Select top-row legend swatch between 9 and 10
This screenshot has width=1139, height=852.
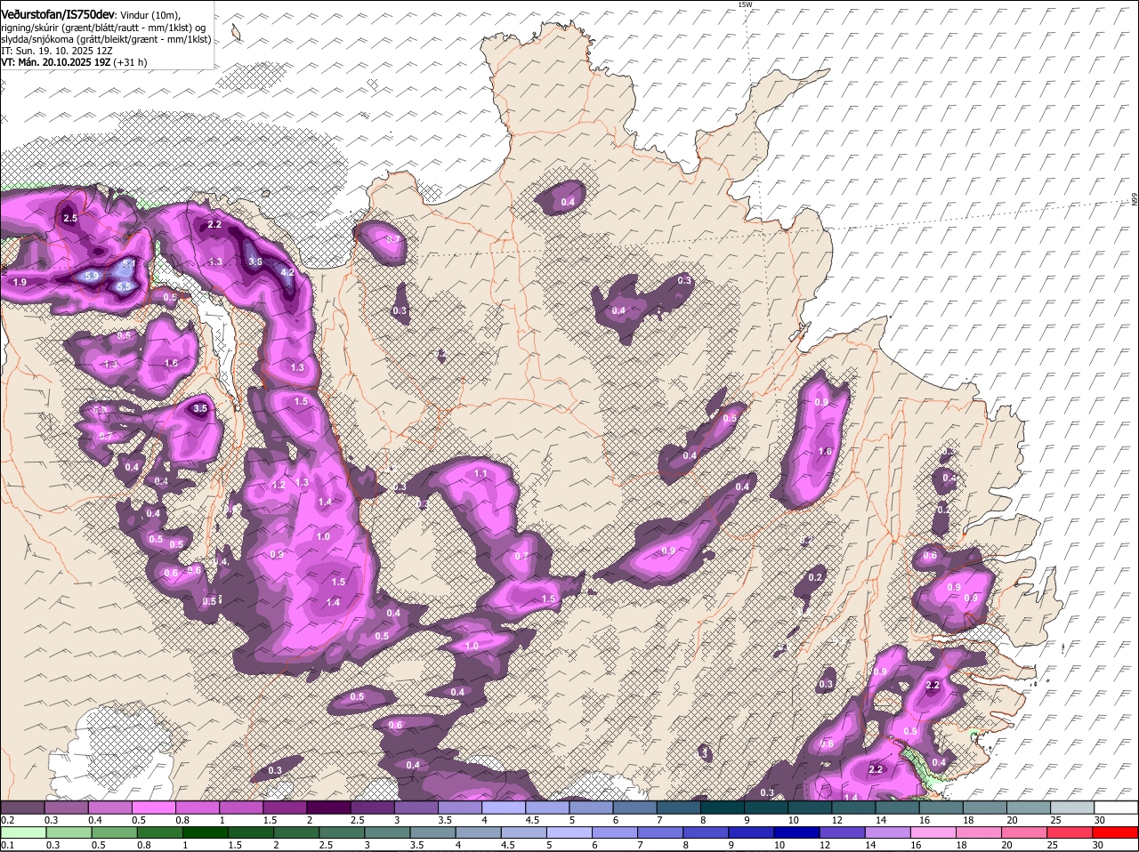coord(766,807)
